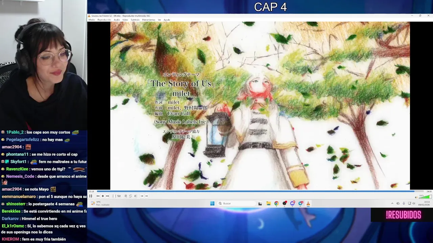
Task: Click the network display tray icon
Action: tap(409, 204)
